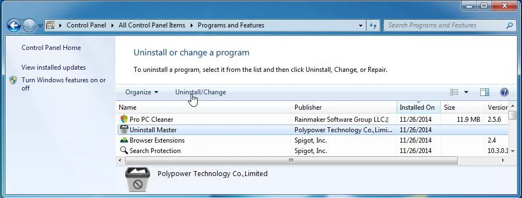
Task: Select the Uninstall Master entry
Action: pyautogui.click(x=313, y=130)
